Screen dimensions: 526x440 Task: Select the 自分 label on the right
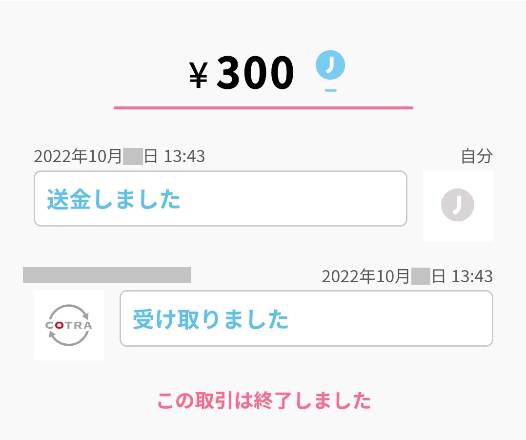(x=477, y=155)
